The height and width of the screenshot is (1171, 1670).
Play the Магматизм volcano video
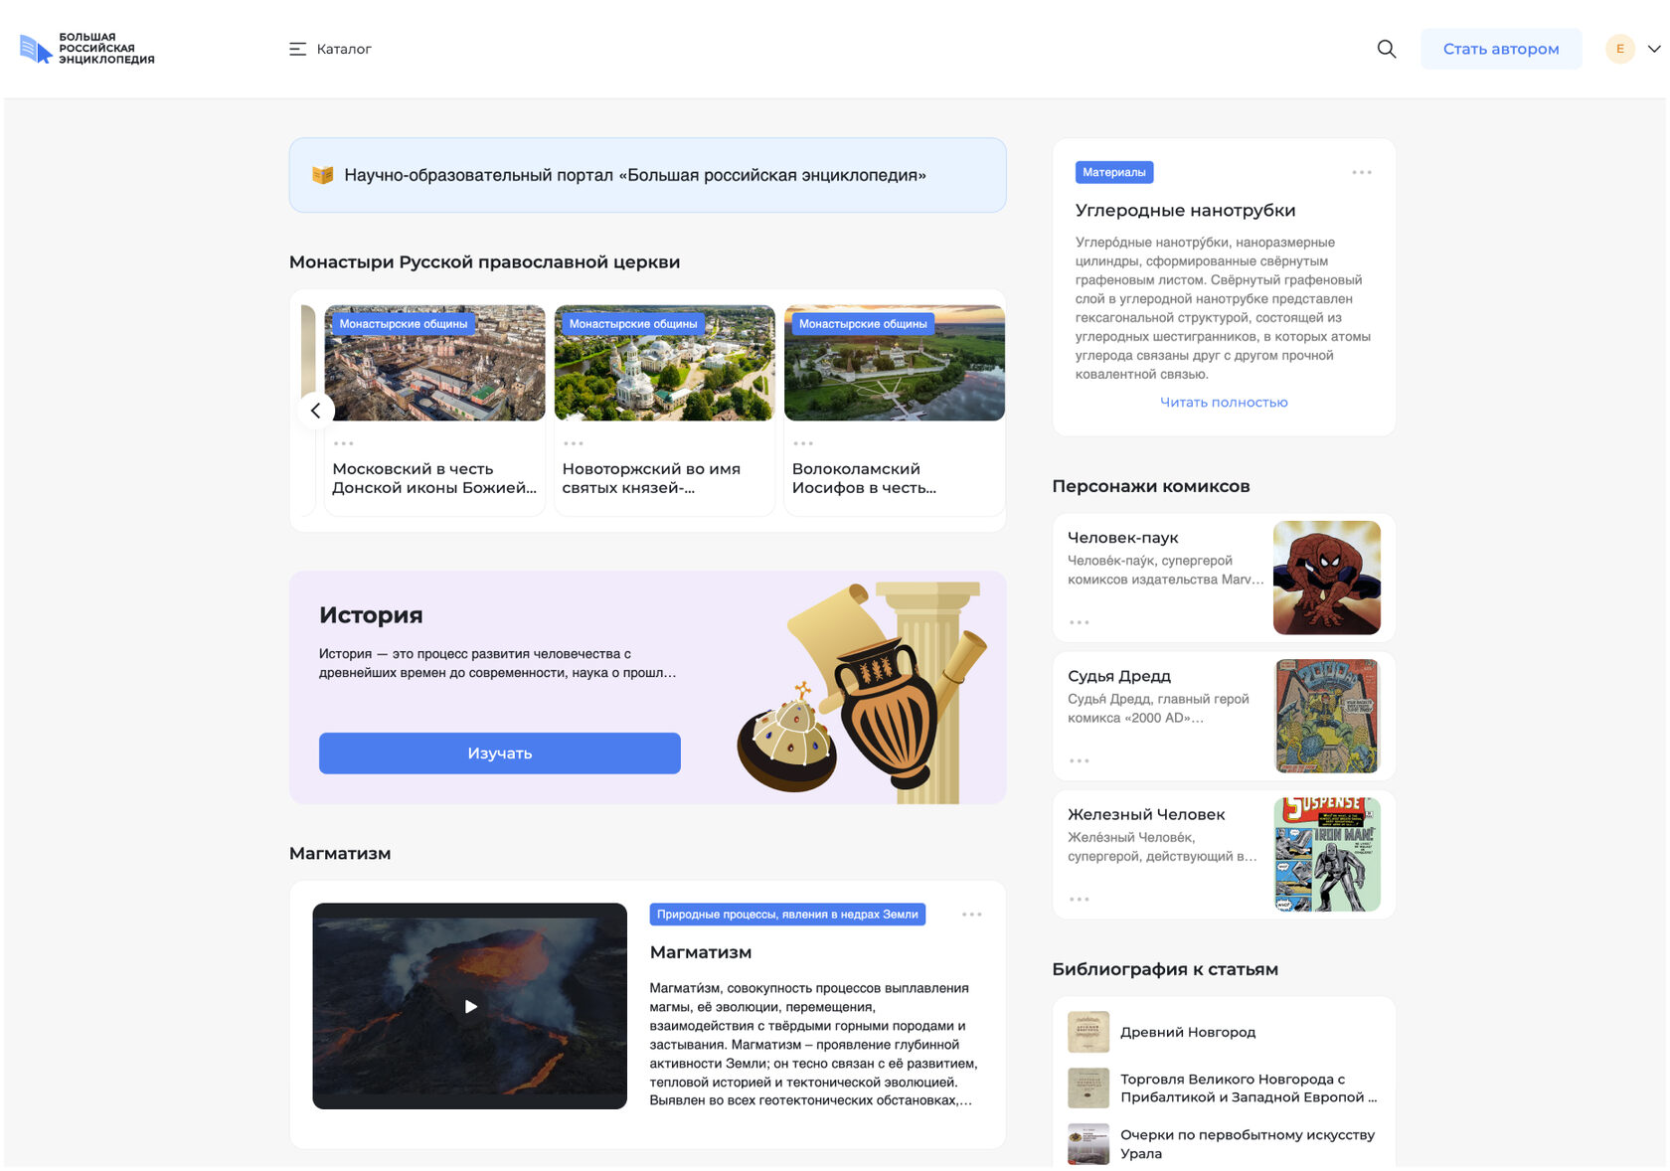click(x=470, y=1006)
